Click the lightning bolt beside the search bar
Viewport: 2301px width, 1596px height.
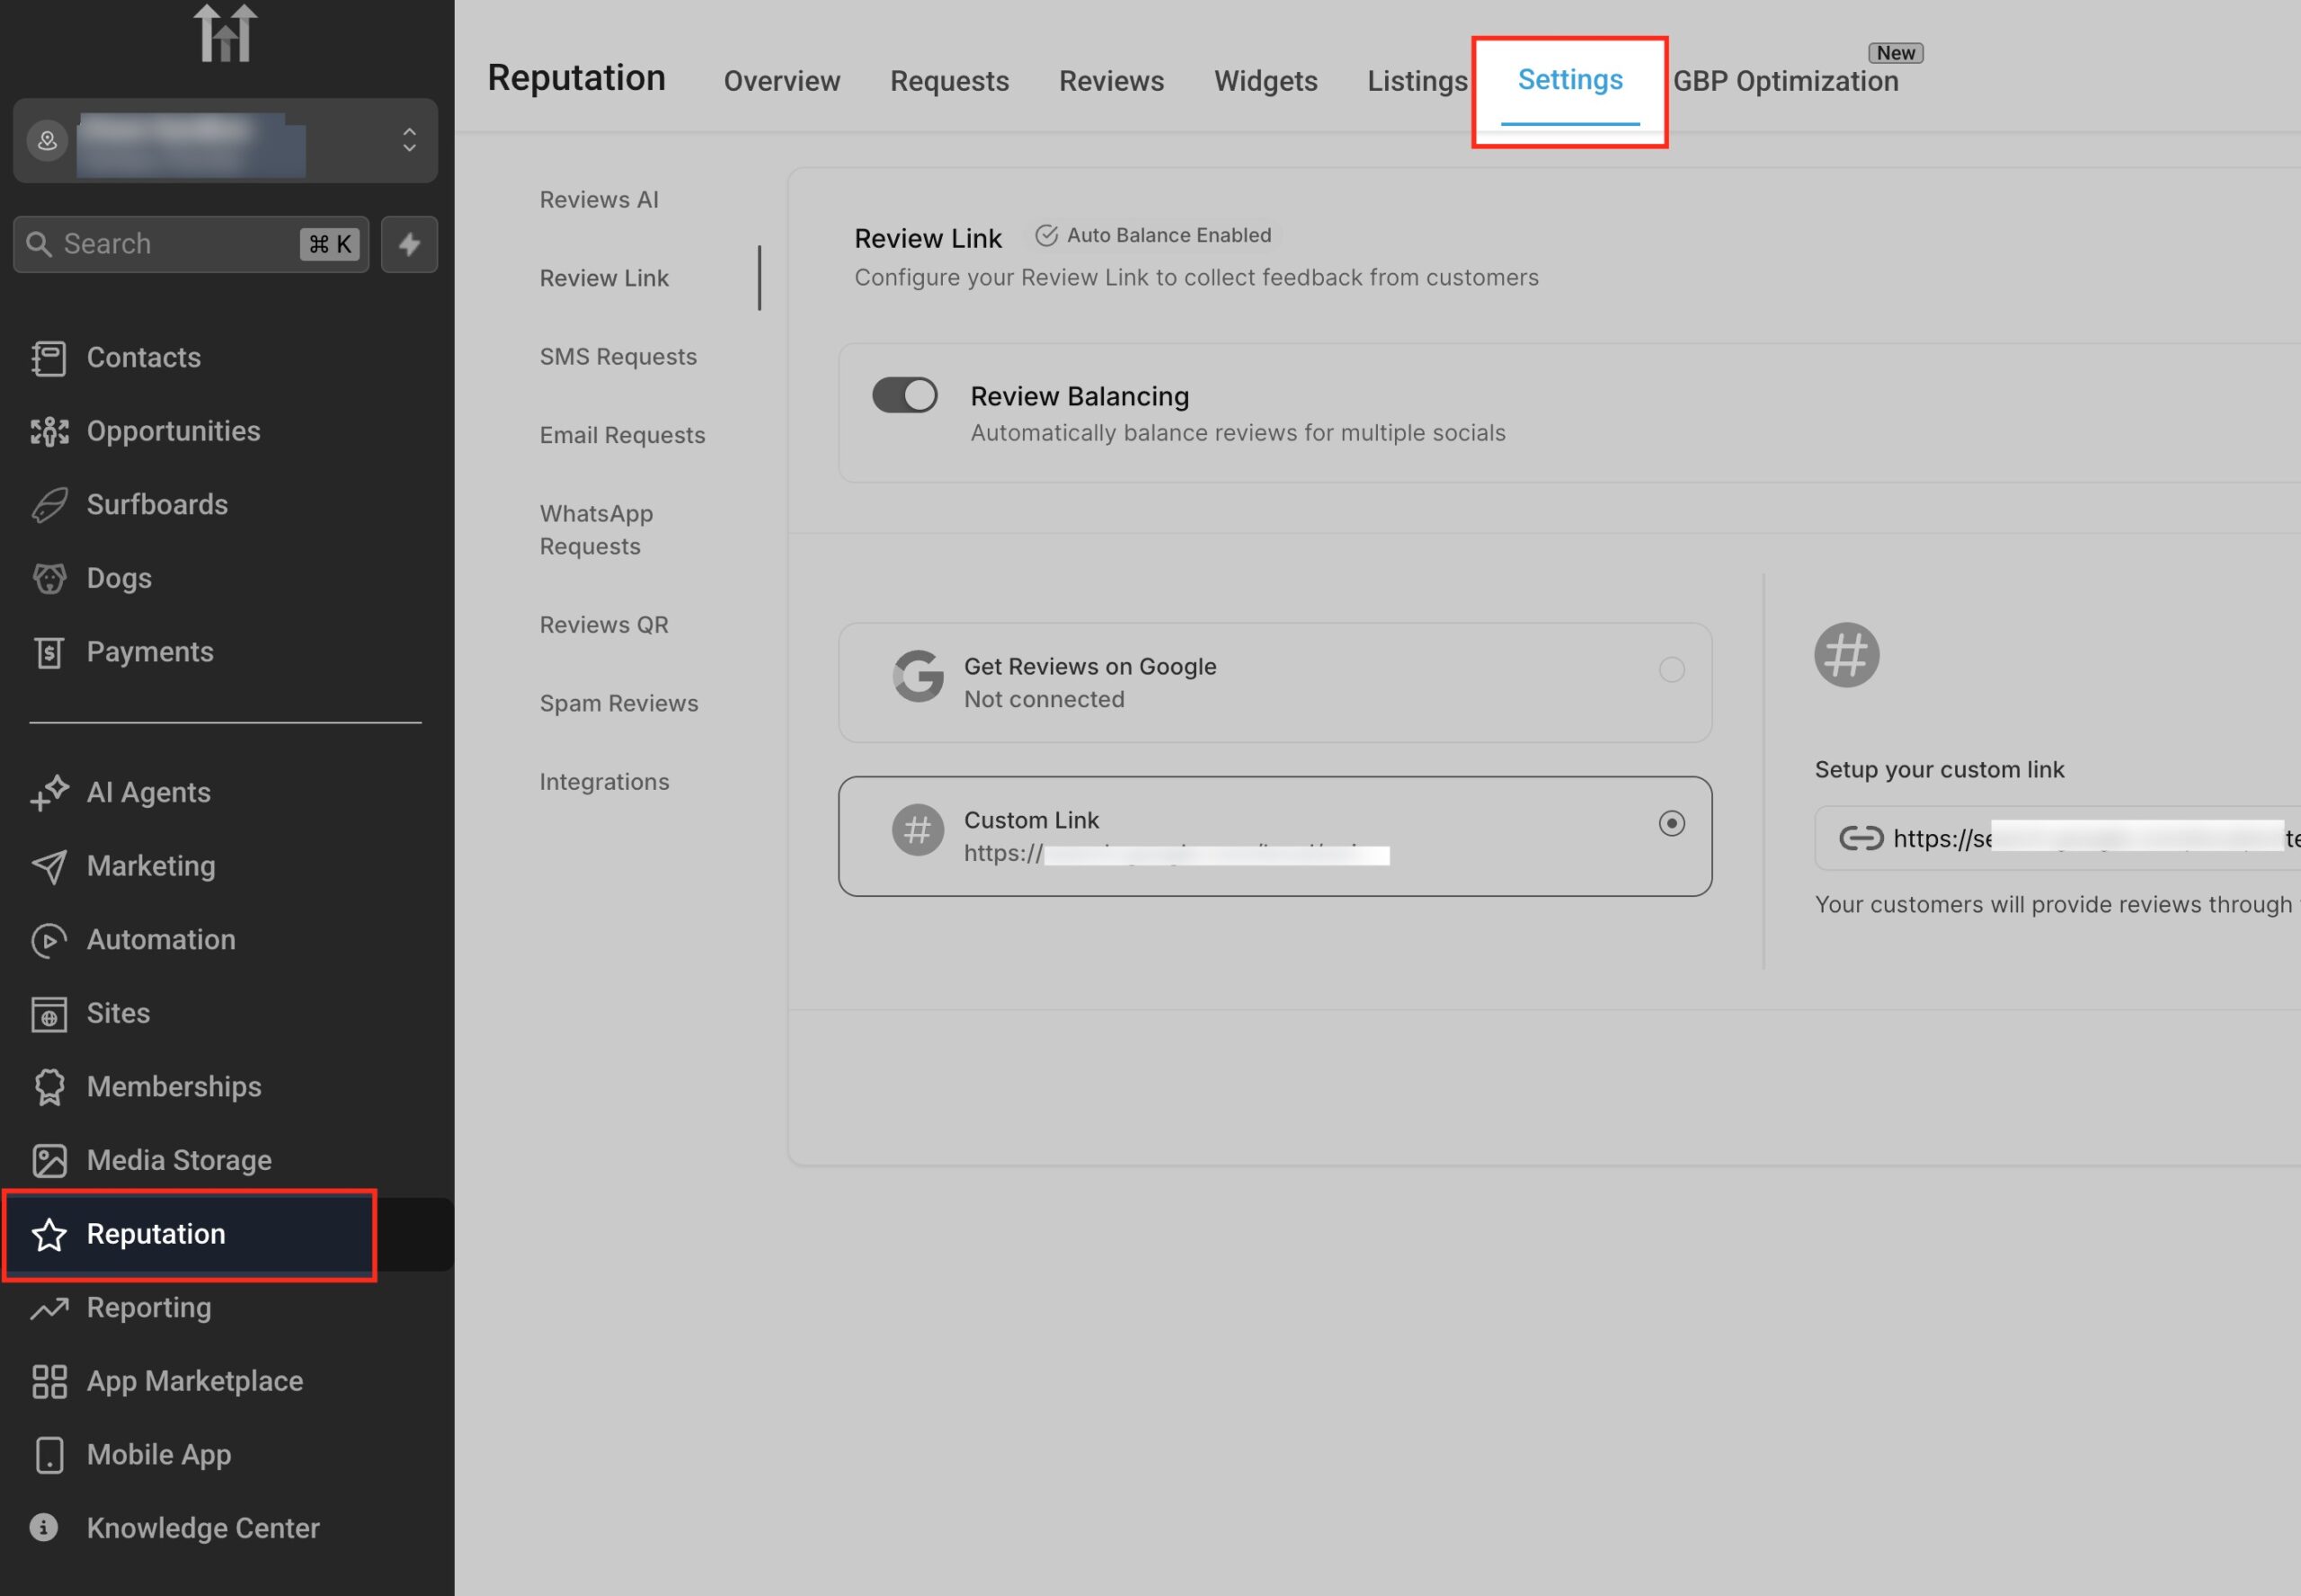pyautogui.click(x=409, y=243)
